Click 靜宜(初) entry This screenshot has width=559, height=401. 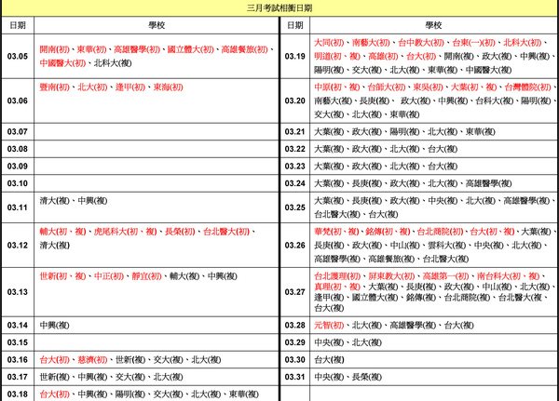pyautogui.click(x=146, y=276)
